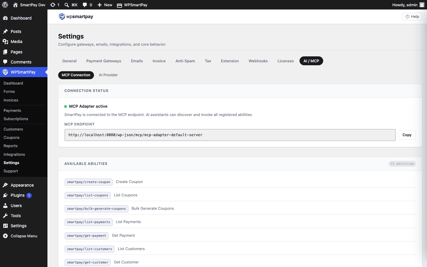Switch to AI Provider sub-tab
The width and height of the screenshot is (427, 267).
(x=108, y=75)
